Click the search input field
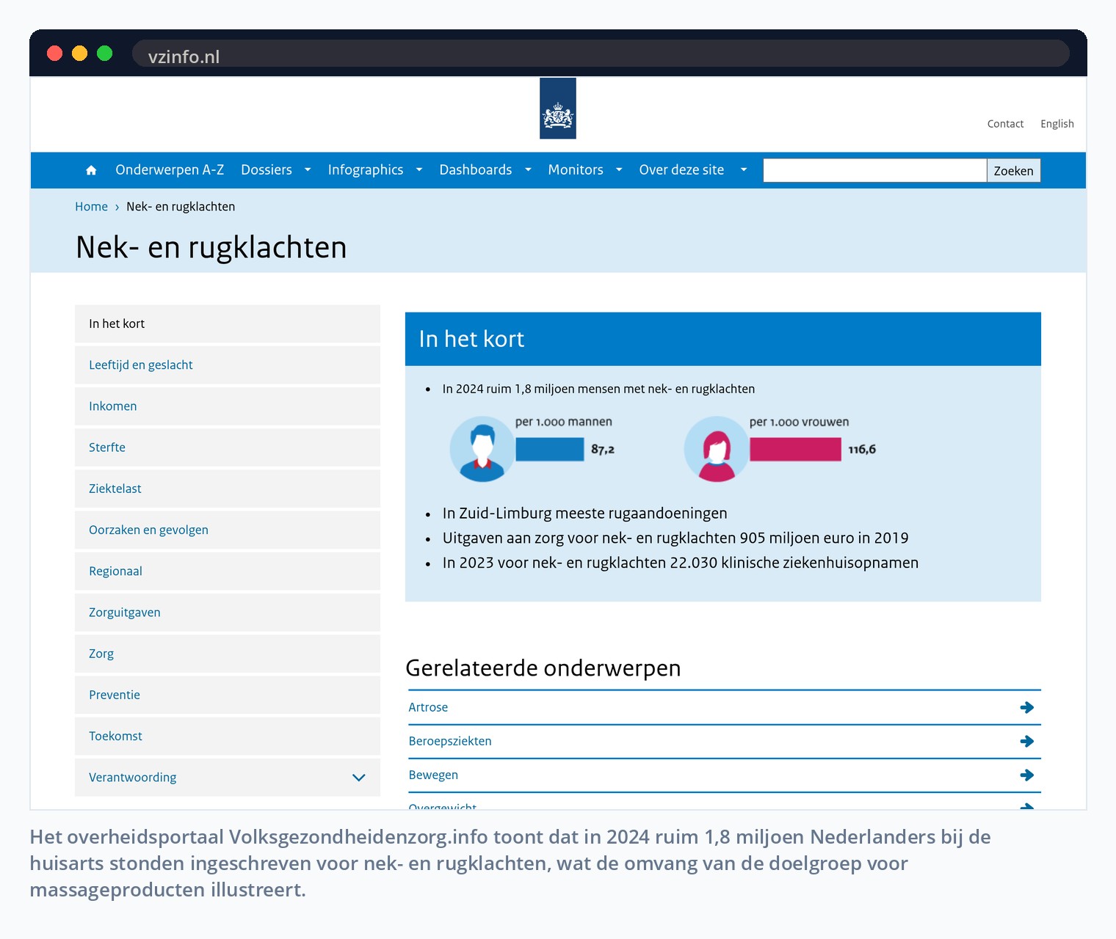The width and height of the screenshot is (1116, 939). 874,170
